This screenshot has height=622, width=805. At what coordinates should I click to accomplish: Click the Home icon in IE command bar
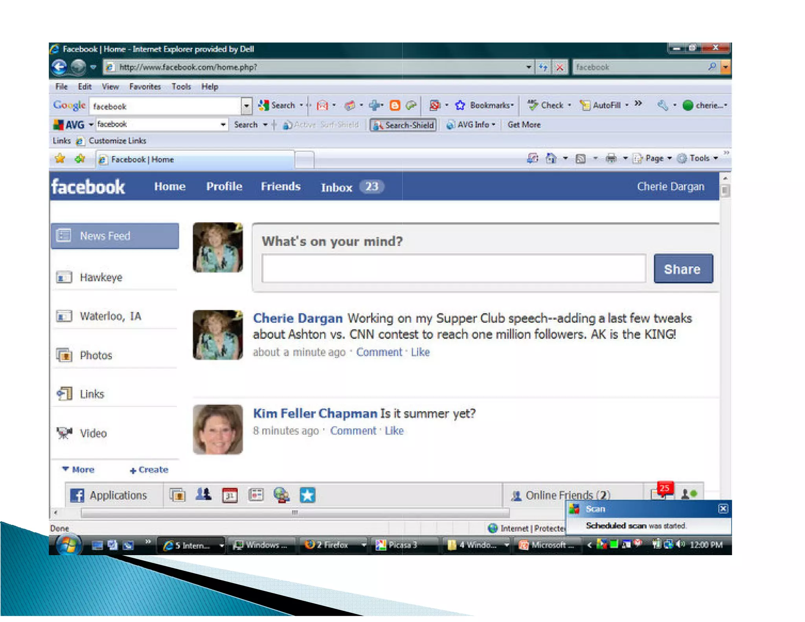point(551,158)
